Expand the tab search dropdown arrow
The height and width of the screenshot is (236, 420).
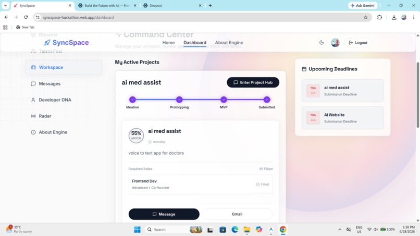5,5
